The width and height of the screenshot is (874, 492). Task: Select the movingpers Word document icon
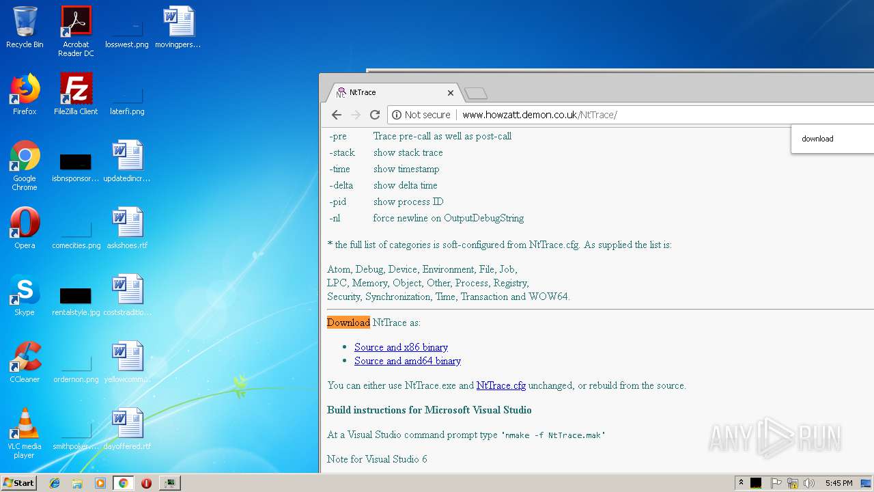coord(178,28)
